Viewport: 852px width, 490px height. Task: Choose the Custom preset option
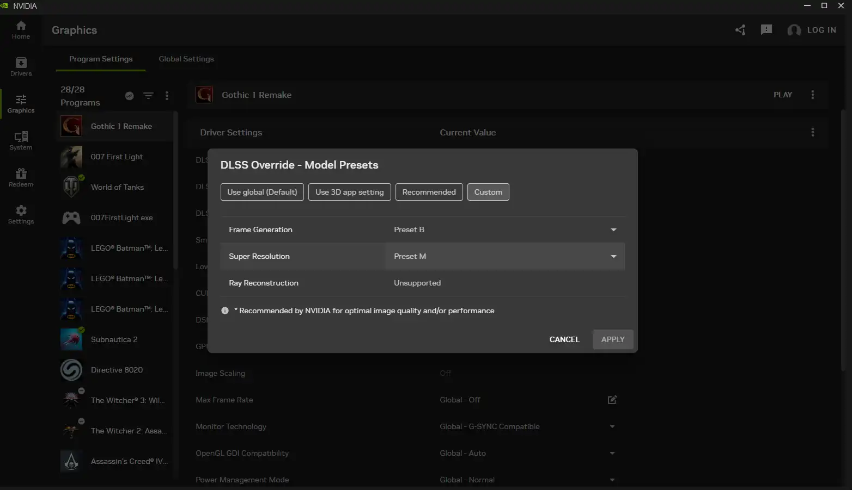click(x=488, y=192)
